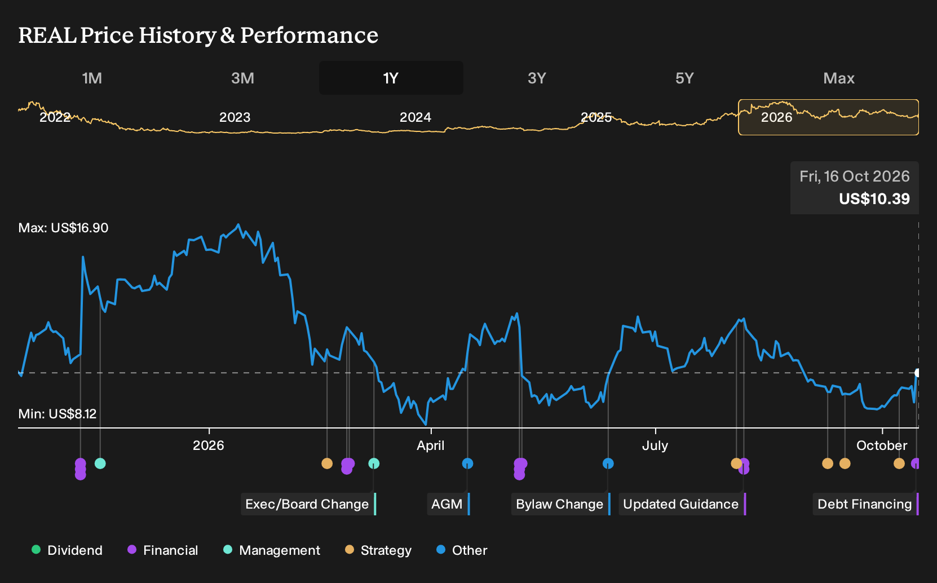
Task: Select the highlighted 2026 range in the overview chart
Action: pyautogui.click(x=828, y=117)
